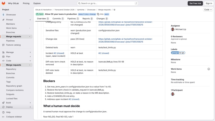The width and height of the screenshot is (215, 121).
Task: Switch to the Pipelines tab
Action: click(x=73, y=19)
